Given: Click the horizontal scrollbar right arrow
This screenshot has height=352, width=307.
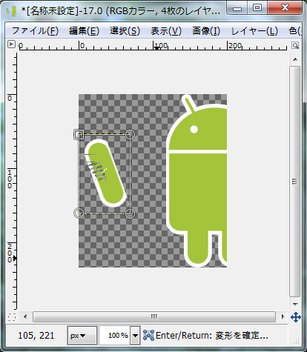Looking at the screenshot, I should pos(283,316).
